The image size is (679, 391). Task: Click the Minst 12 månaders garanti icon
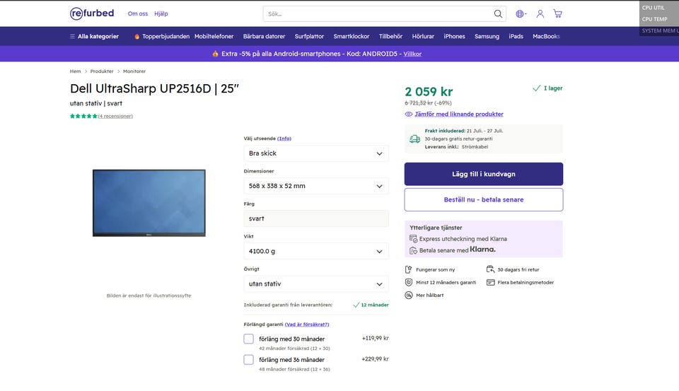[x=408, y=282]
